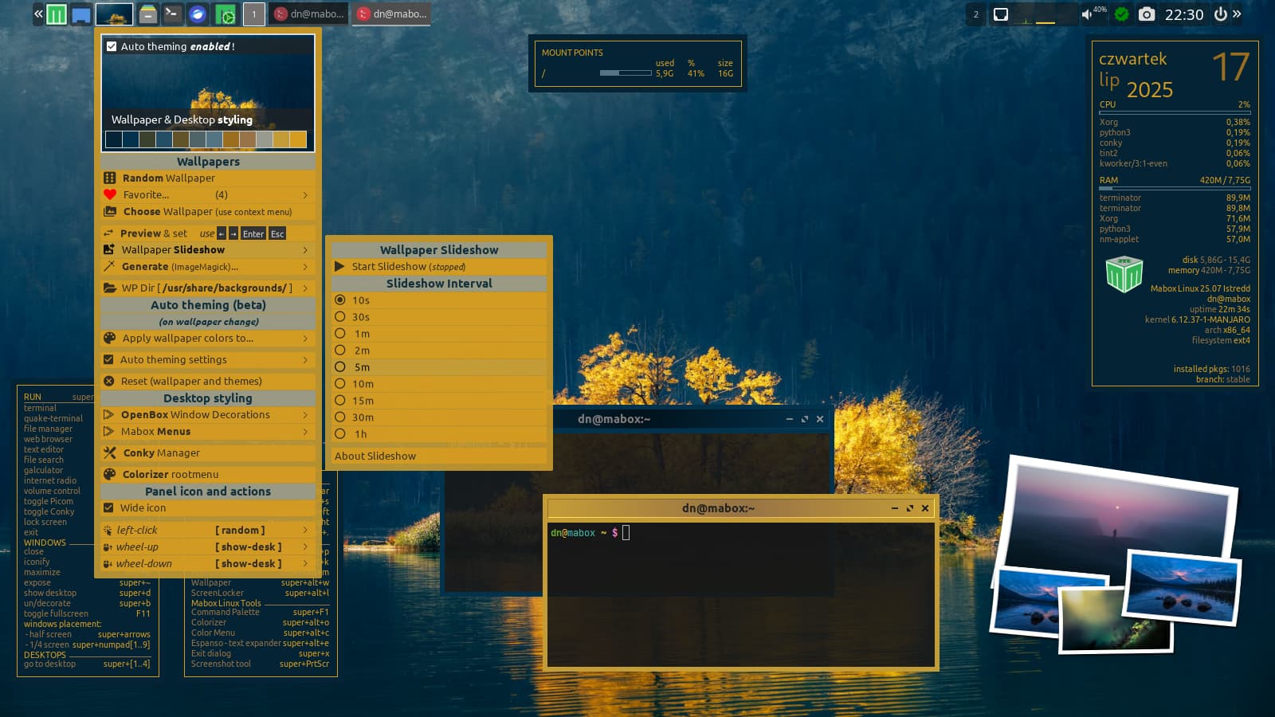Choose the 30s slideshow interval
The width and height of the screenshot is (1275, 717).
[340, 317]
